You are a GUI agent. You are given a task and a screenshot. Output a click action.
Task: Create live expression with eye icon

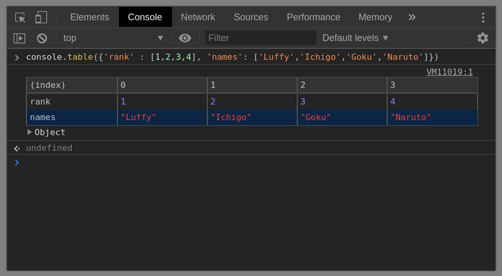point(184,38)
